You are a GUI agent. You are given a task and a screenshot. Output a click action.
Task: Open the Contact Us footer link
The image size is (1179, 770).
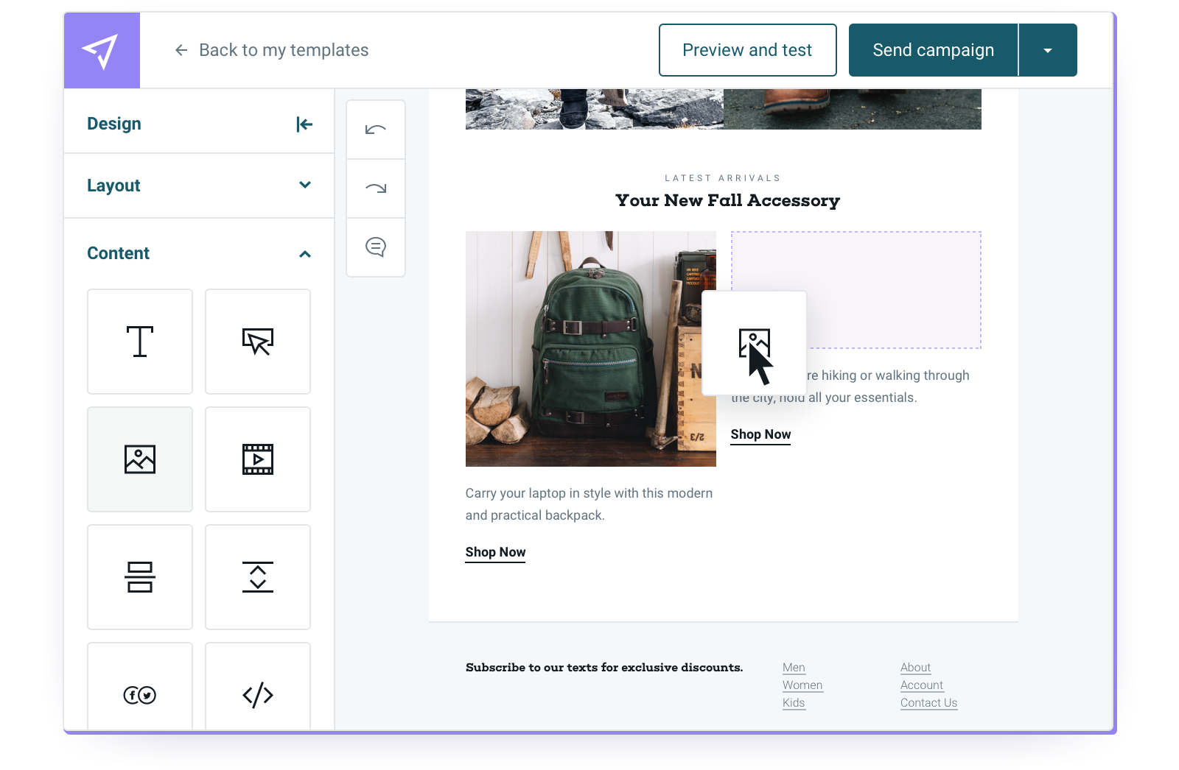pos(928,703)
